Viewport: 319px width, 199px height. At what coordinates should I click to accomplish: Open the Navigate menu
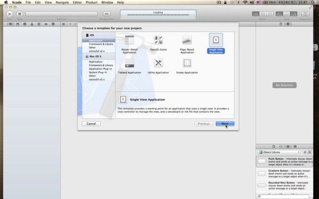point(62,3)
